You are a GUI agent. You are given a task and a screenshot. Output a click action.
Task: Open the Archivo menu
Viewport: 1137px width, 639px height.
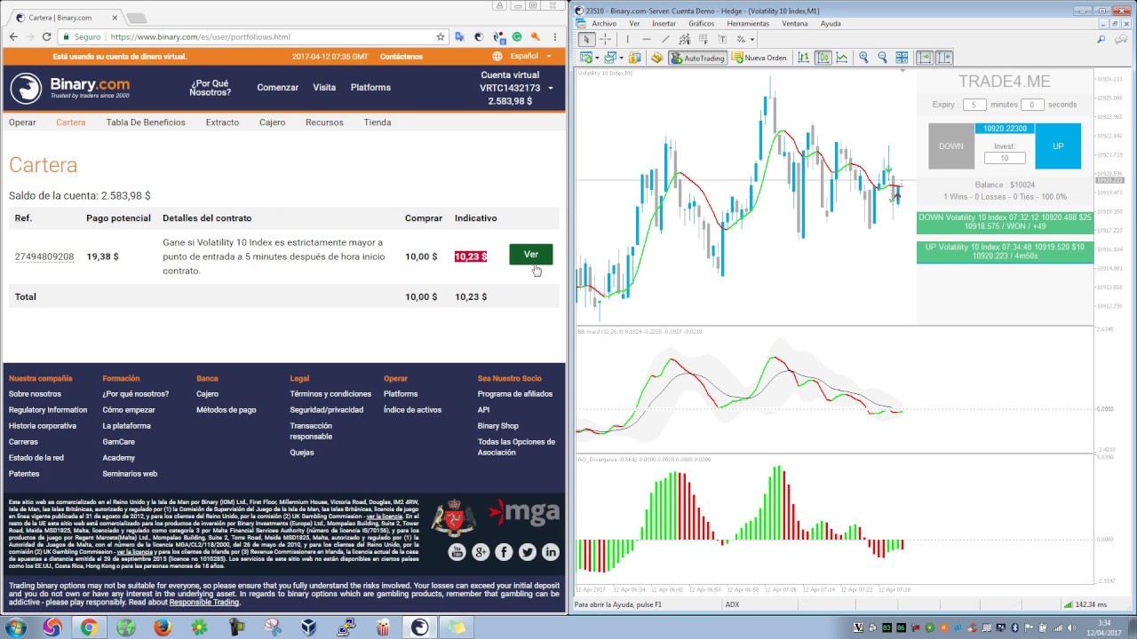[x=604, y=24]
